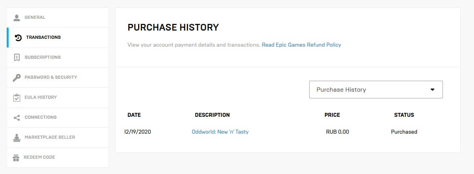
Task: Click the Date column header
Action: pos(134,115)
